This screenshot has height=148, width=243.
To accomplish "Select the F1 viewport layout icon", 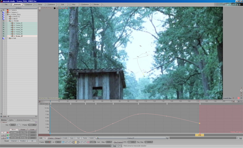I will click(58, 8).
